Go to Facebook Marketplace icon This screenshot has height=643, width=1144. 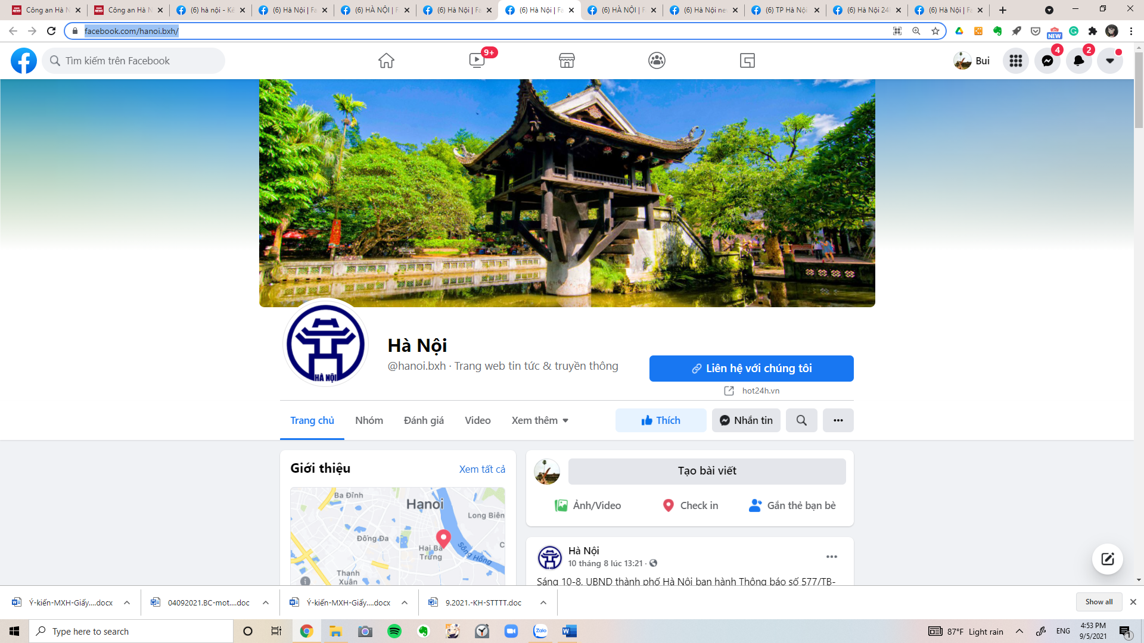(x=567, y=61)
